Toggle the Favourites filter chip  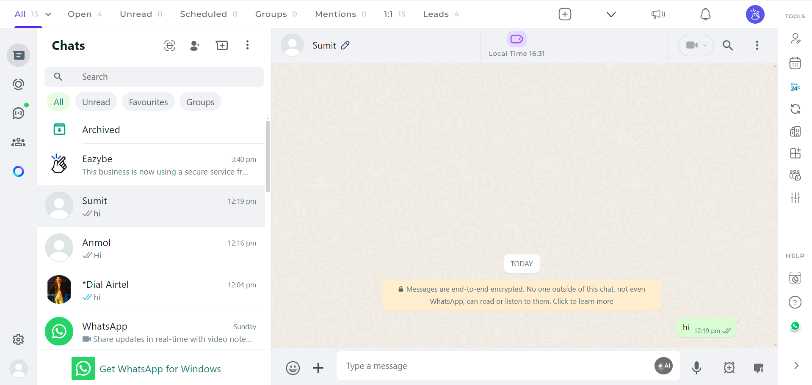coord(148,101)
